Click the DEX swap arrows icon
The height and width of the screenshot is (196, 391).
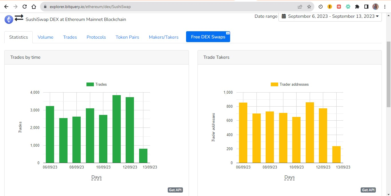(19, 18)
